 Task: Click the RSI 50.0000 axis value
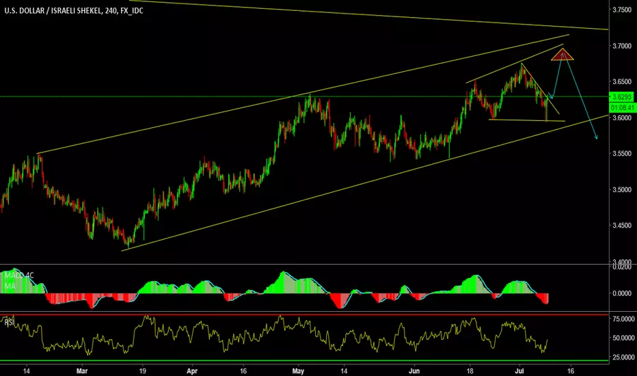click(623, 338)
